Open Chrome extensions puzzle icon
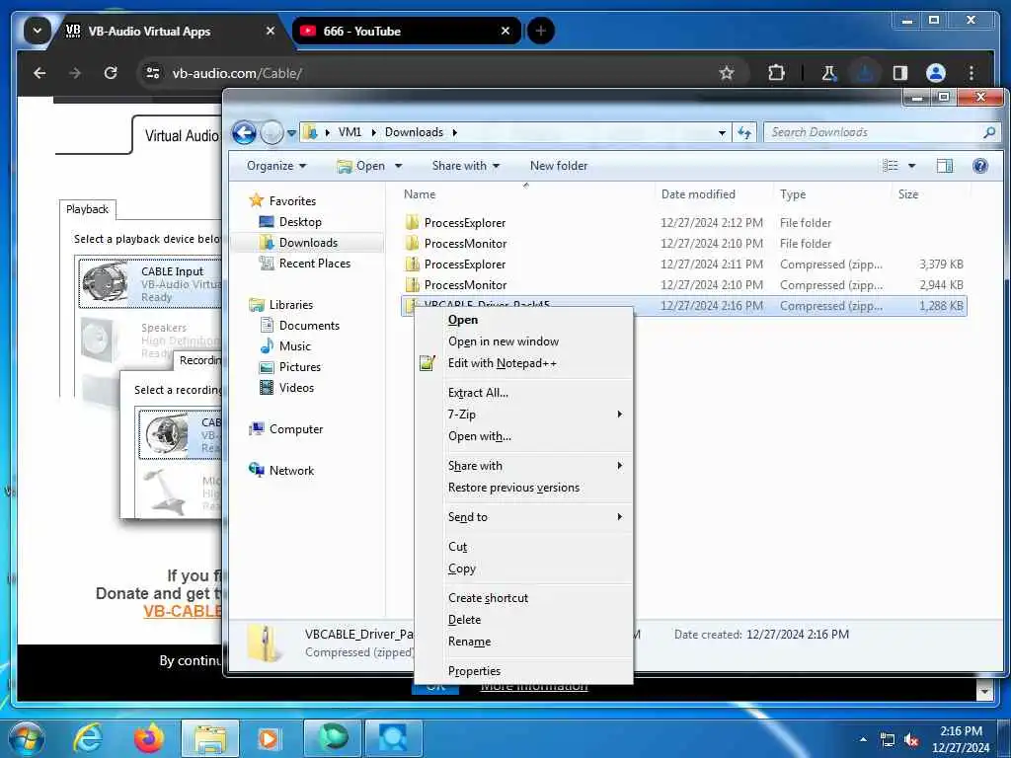Viewport: 1011px width, 758px height. tap(776, 73)
